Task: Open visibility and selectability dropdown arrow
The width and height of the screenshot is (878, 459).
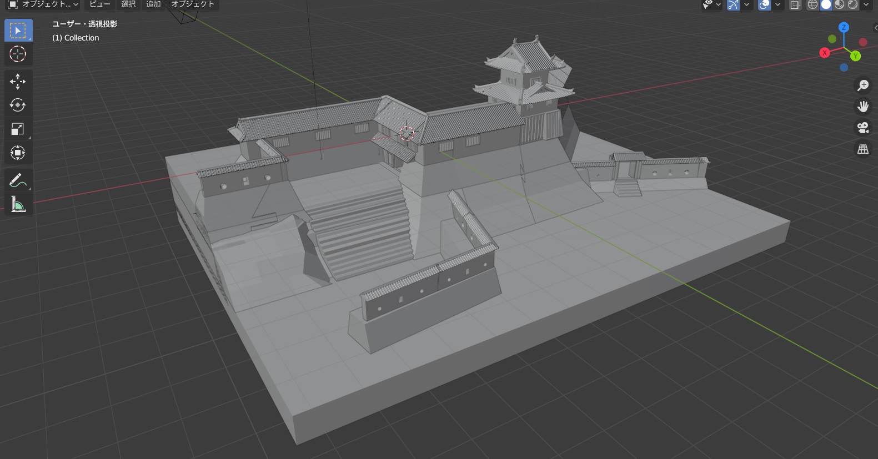Action: pyautogui.click(x=718, y=5)
